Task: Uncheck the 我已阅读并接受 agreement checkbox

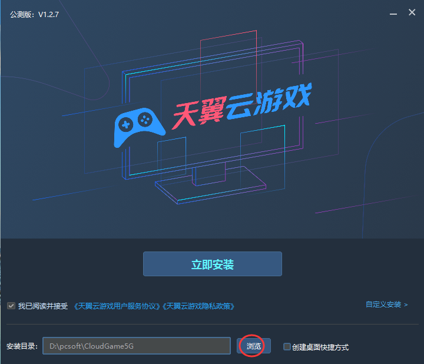Action: tap(11, 306)
